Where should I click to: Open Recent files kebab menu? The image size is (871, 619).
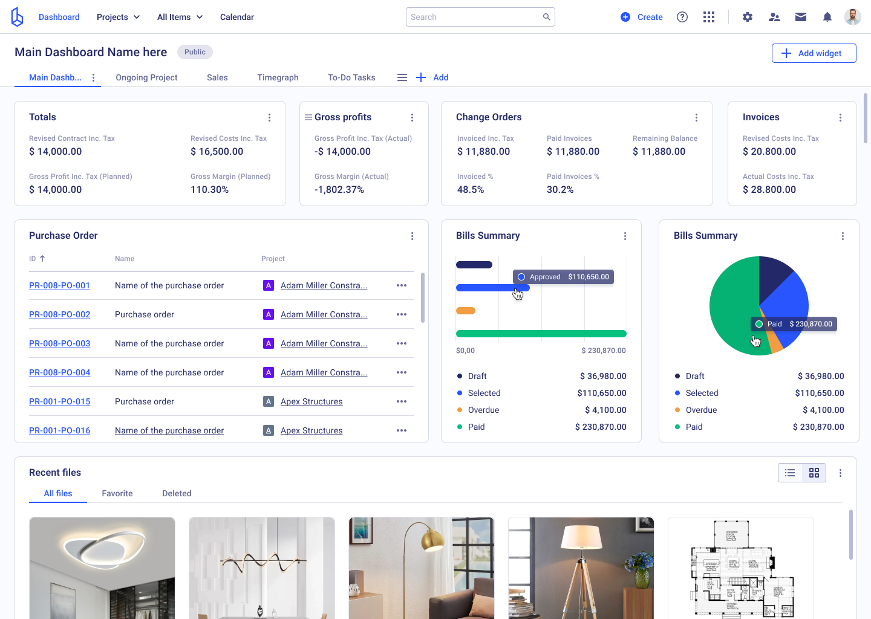point(840,473)
